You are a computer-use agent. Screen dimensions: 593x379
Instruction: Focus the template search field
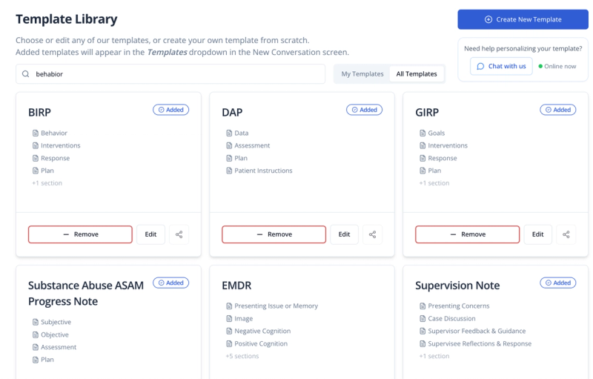click(x=170, y=73)
